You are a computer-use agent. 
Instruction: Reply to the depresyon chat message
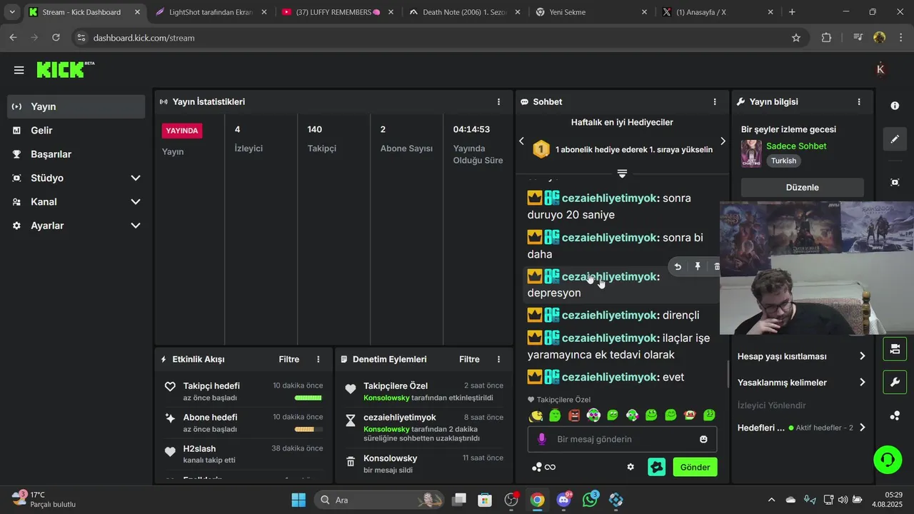pyautogui.click(x=678, y=266)
